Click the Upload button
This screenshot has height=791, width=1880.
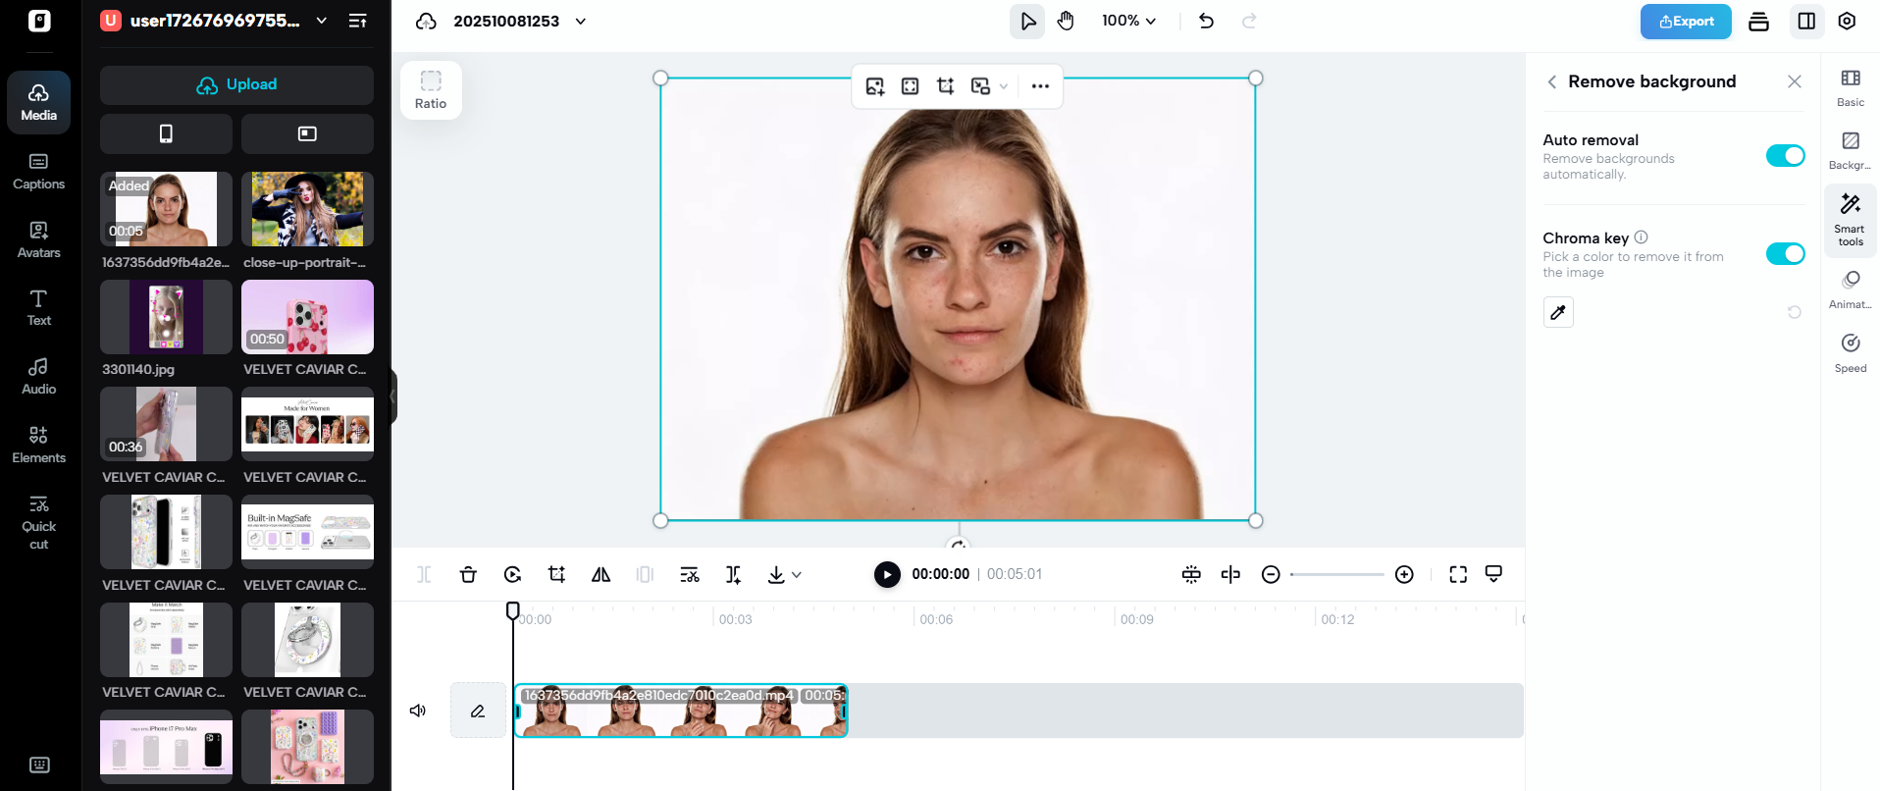236,84
